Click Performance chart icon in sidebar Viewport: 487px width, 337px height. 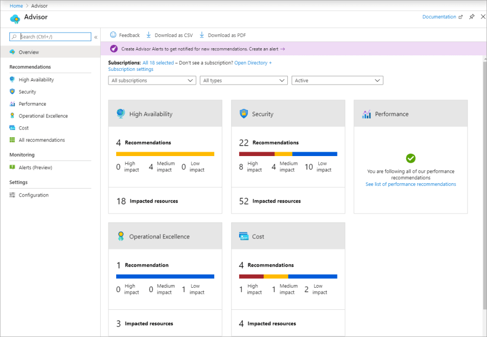click(12, 103)
